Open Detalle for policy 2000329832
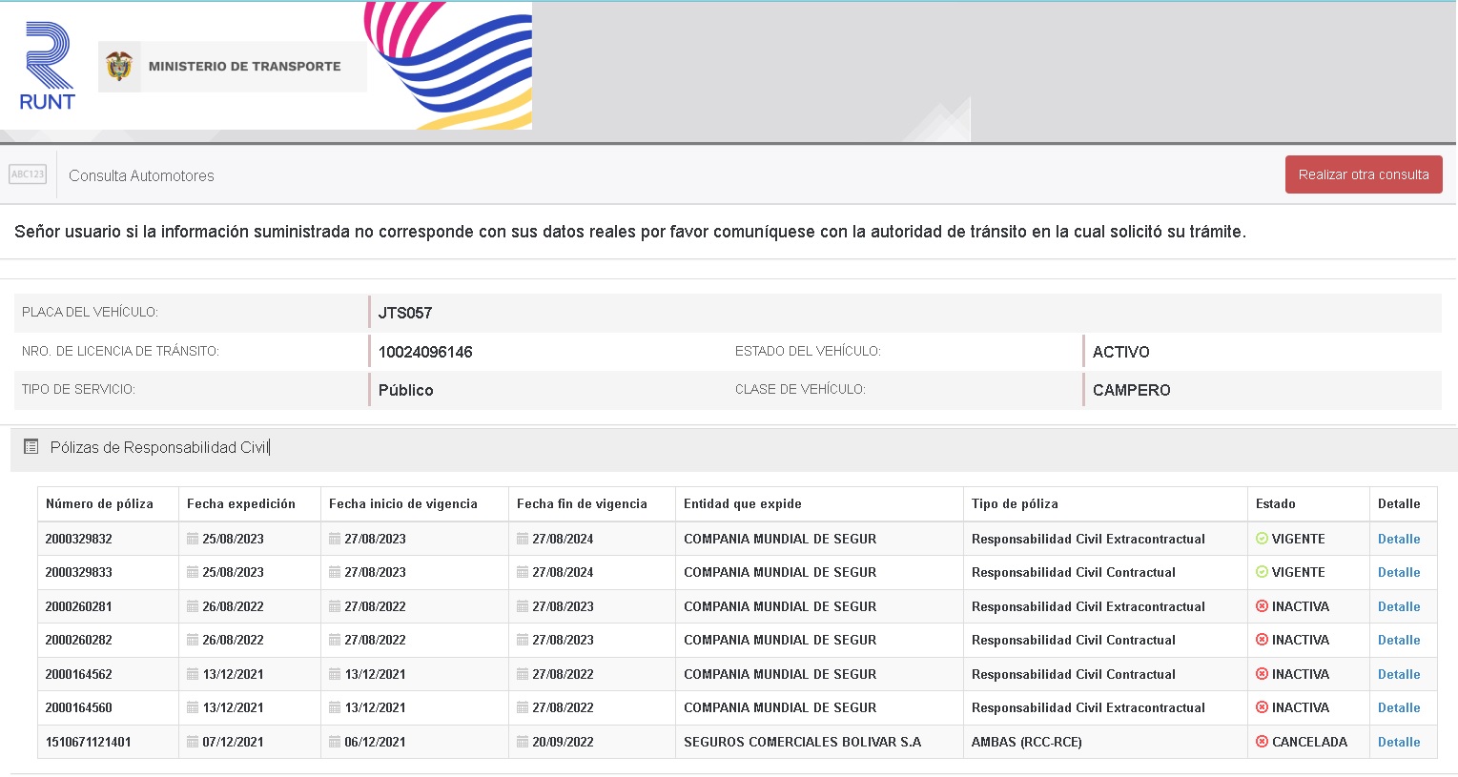 tap(1398, 539)
